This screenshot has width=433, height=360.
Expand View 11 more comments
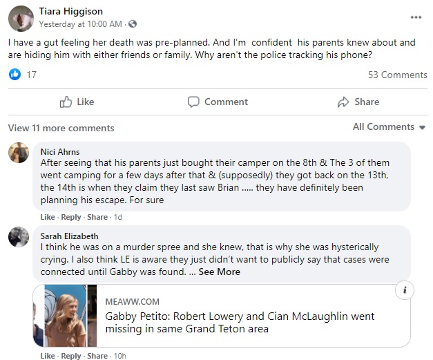[61, 128]
